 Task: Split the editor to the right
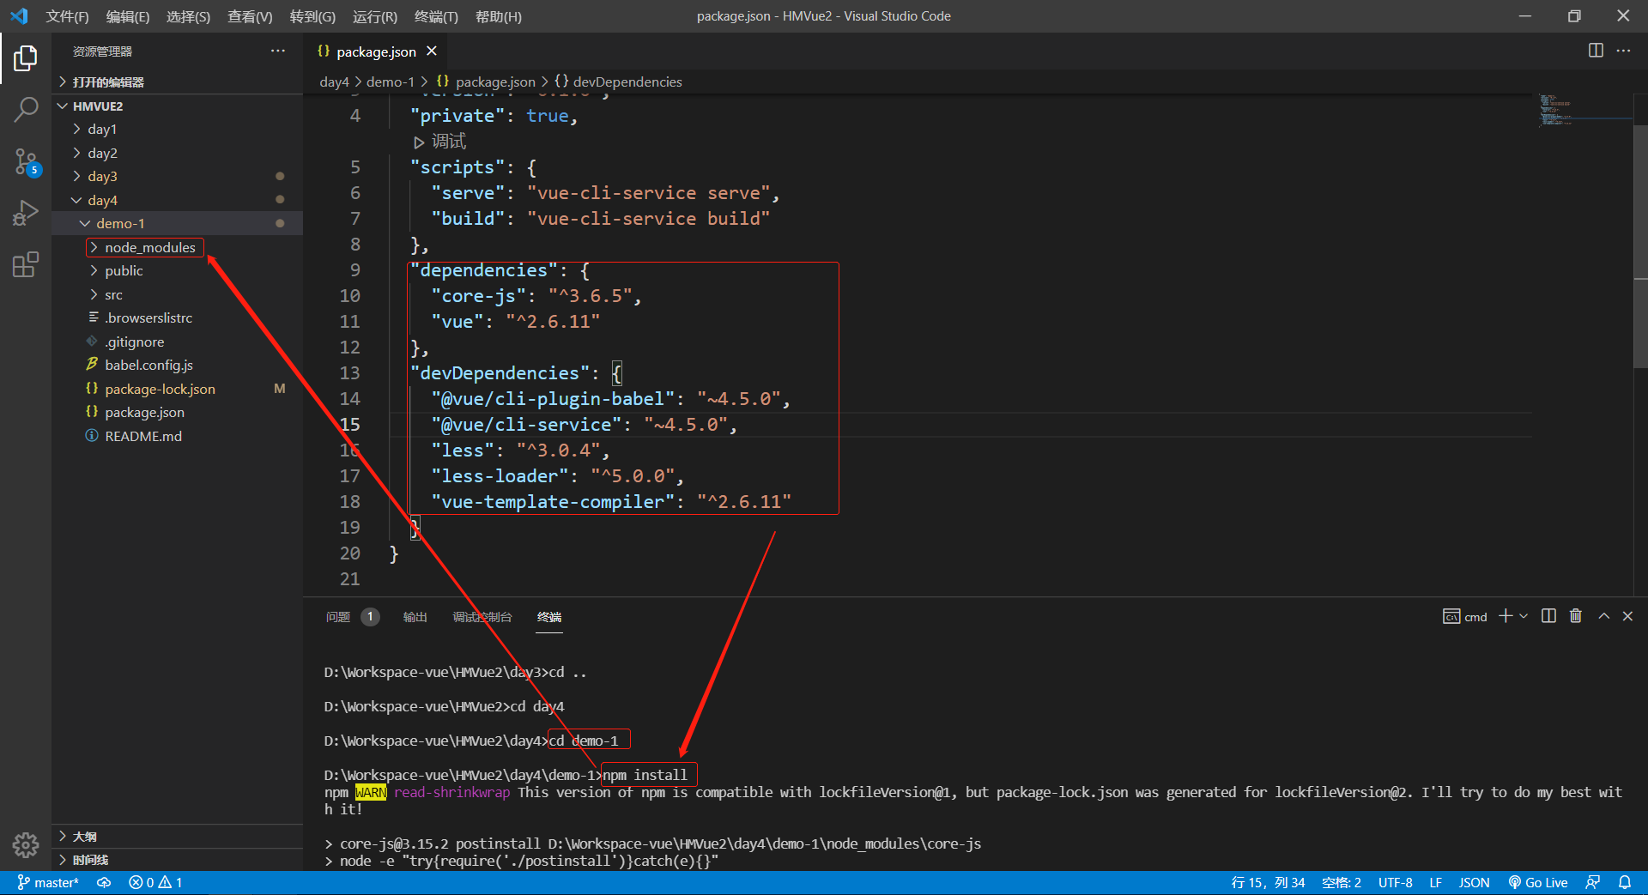pyautogui.click(x=1596, y=51)
